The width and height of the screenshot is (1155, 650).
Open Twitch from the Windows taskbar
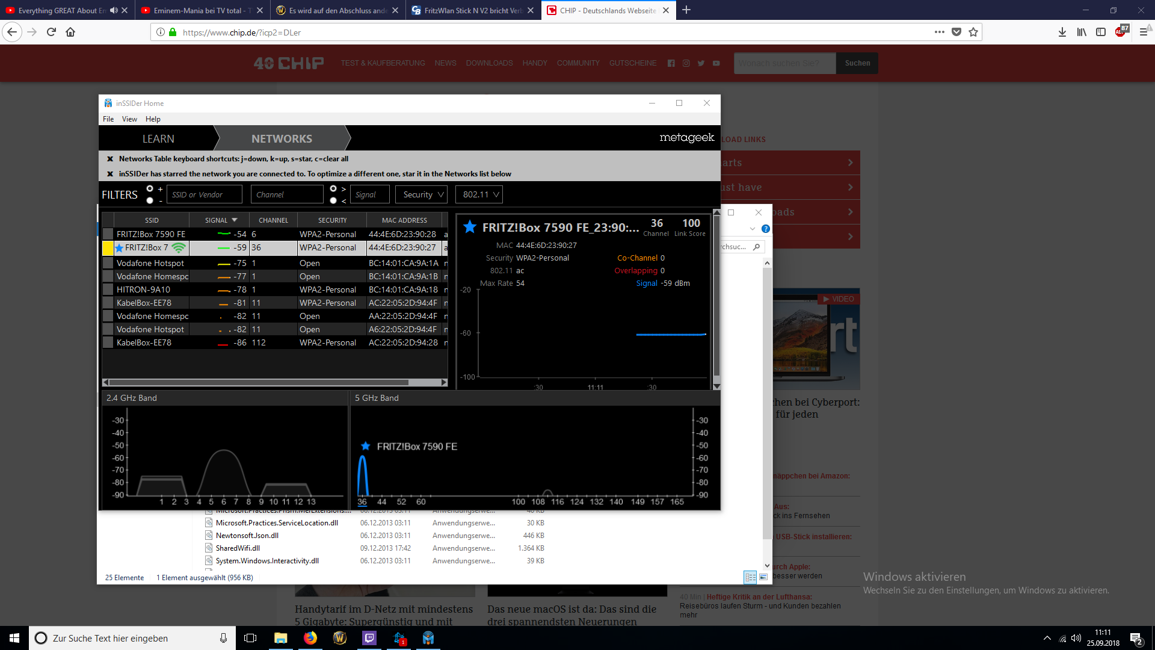coord(369,638)
